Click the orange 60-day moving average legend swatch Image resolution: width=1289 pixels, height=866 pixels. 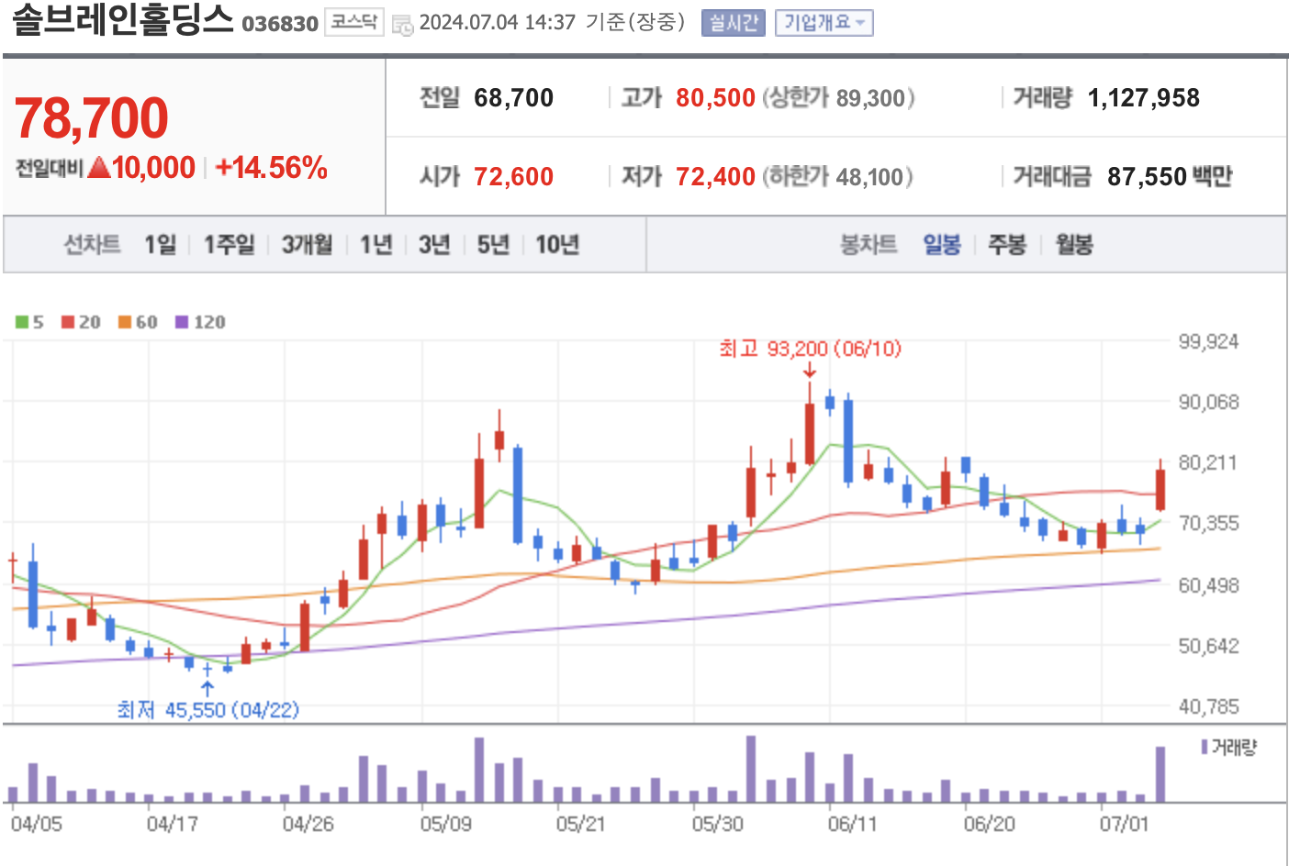click(125, 322)
